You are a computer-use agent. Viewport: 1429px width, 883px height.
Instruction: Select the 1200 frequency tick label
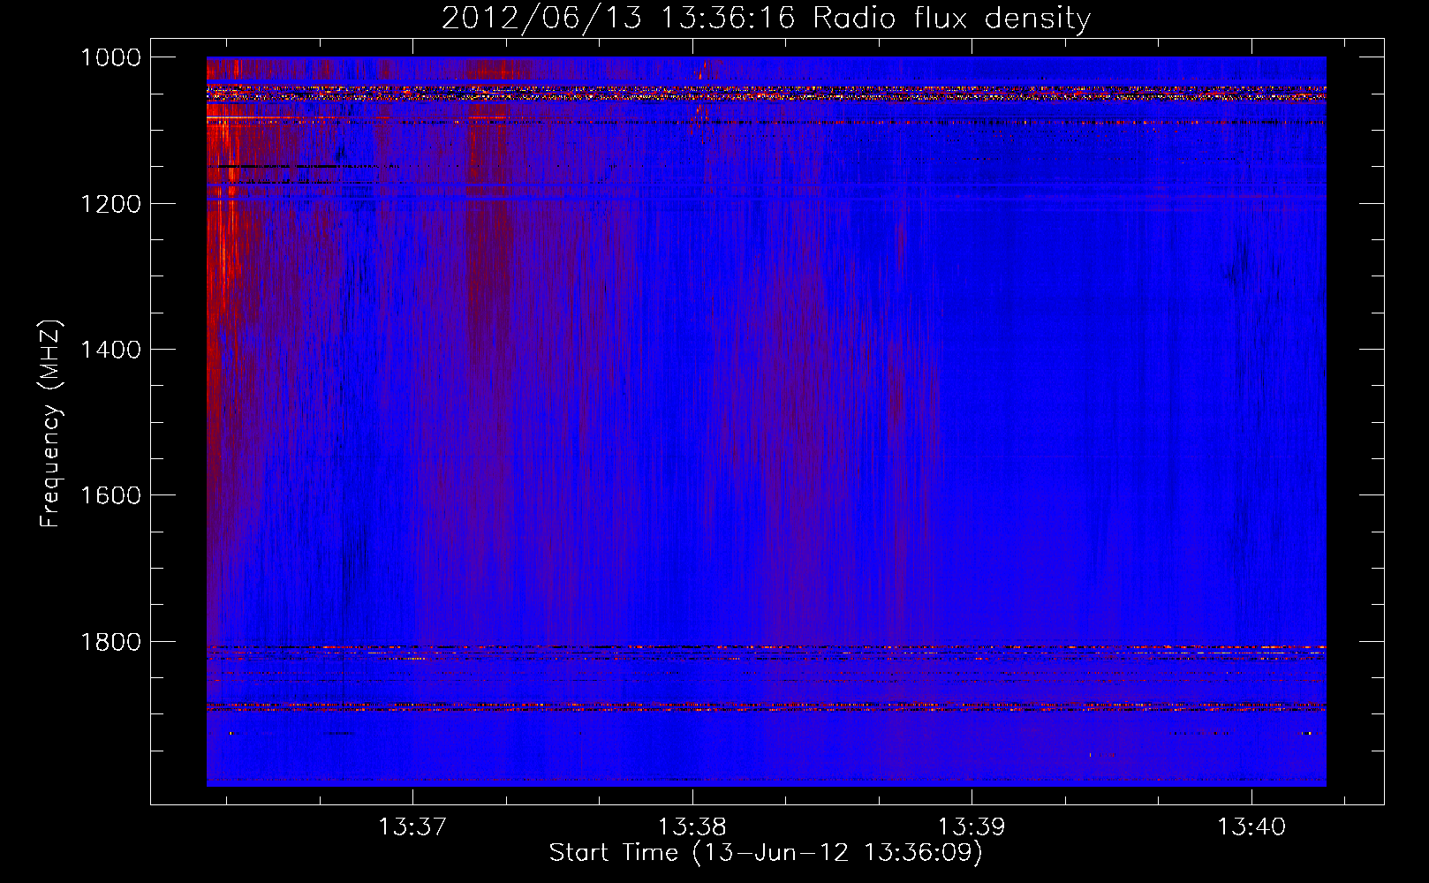[x=110, y=204]
